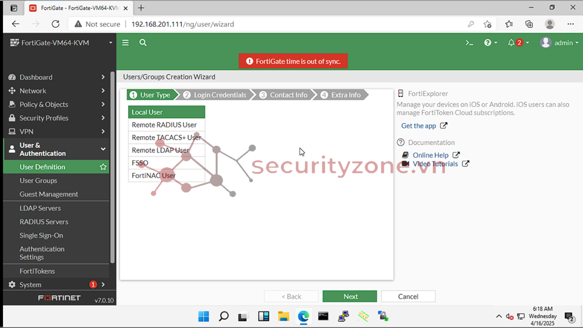Reload the page with refresh icon
Image resolution: width=583 pixels, height=328 pixels.
pyautogui.click(x=56, y=24)
